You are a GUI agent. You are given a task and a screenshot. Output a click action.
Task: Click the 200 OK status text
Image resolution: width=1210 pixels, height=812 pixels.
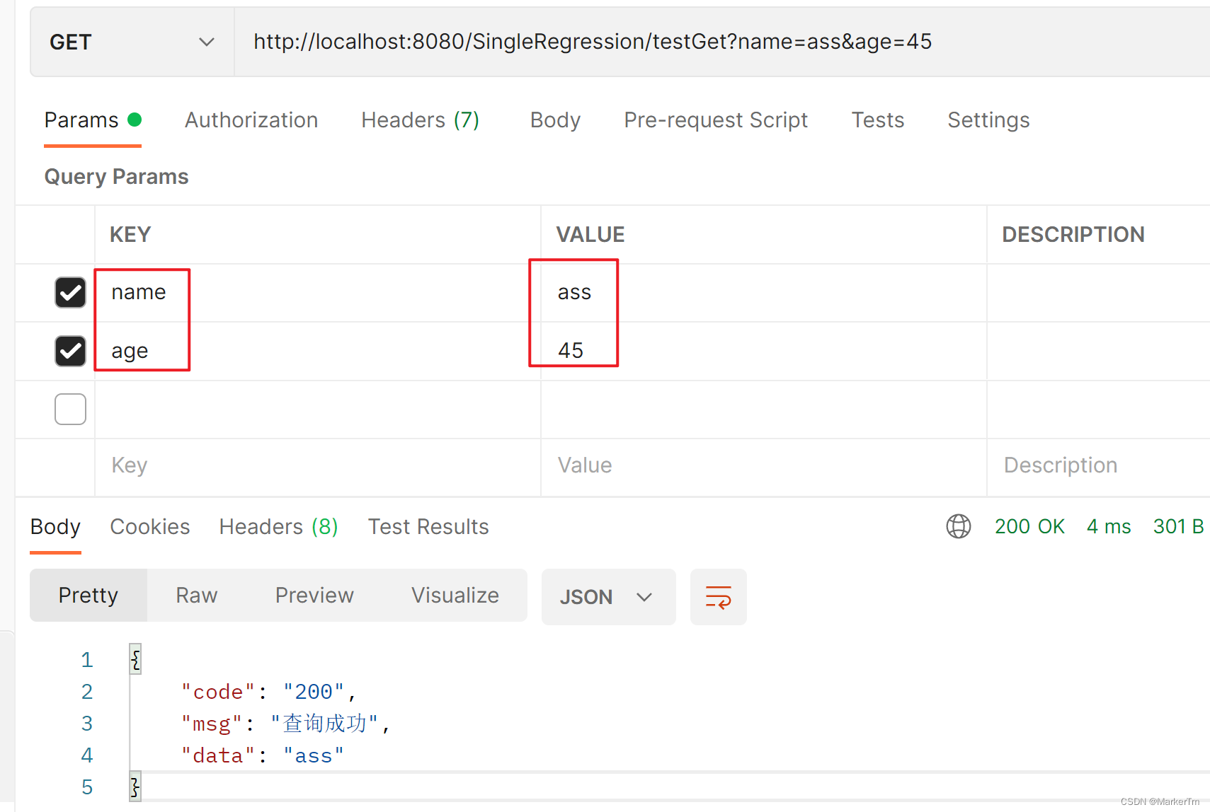(x=1029, y=526)
